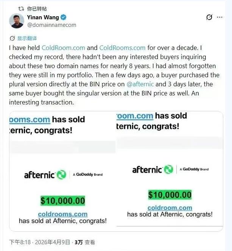This screenshot has width=232, height=251.
Task: Click the 显示翻译 translation link
Action: pos(27,38)
